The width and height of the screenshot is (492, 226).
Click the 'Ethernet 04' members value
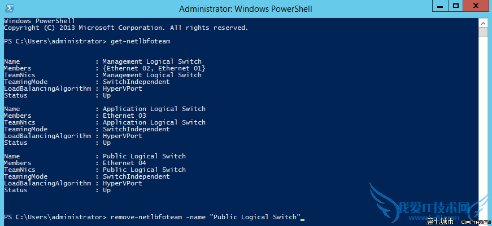click(x=124, y=163)
